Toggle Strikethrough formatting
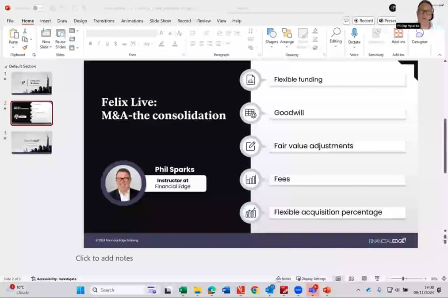 click(x=124, y=44)
